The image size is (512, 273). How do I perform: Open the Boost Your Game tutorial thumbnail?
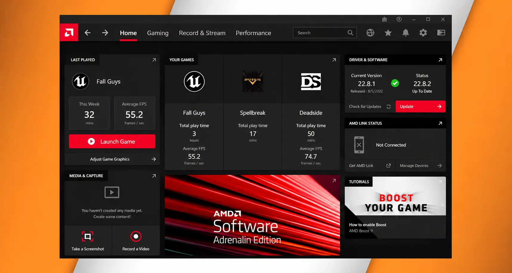(x=395, y=196)
